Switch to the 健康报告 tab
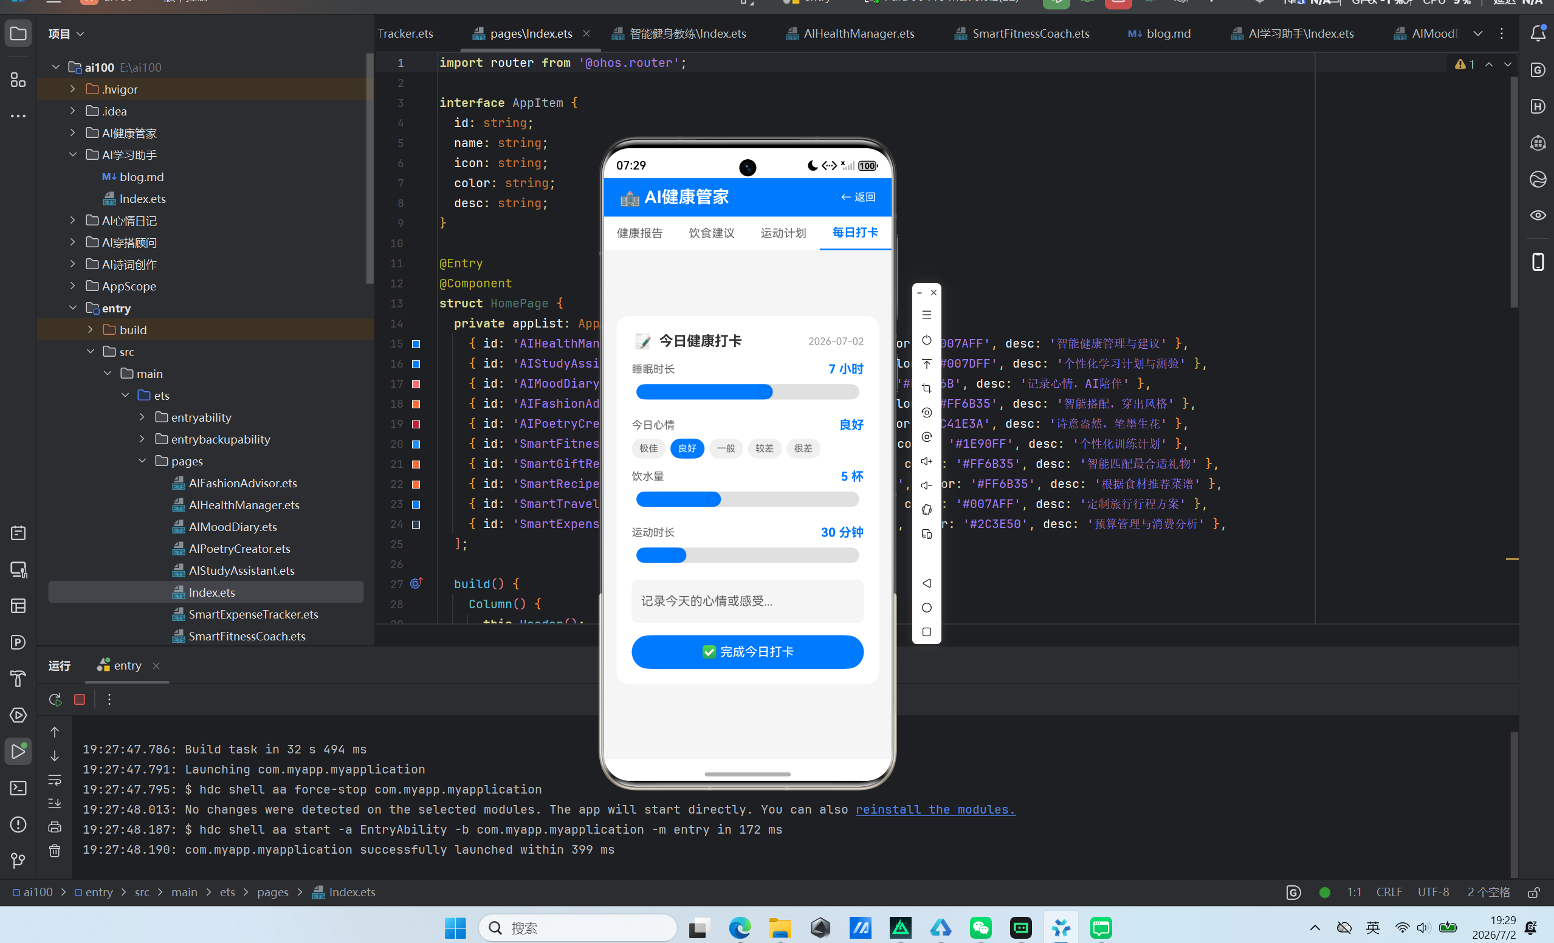Screen dimensions: 1554x943 coord(639,233)
